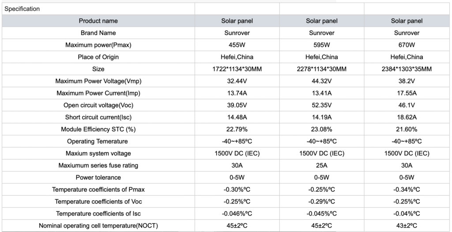The width and height of the screenshot is (452, 232).
Task: Click the 1722*1134*30MM size cell
Action: coord(237,69)
